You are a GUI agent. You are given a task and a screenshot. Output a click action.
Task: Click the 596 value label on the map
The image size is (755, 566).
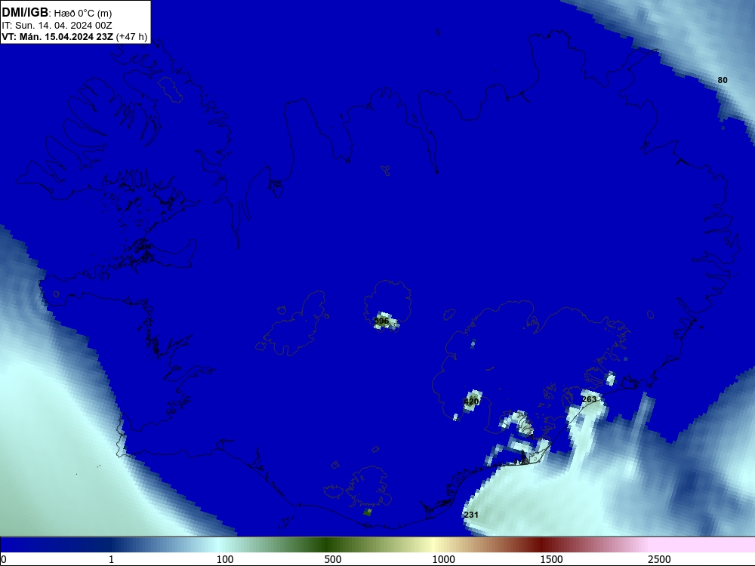381,321
